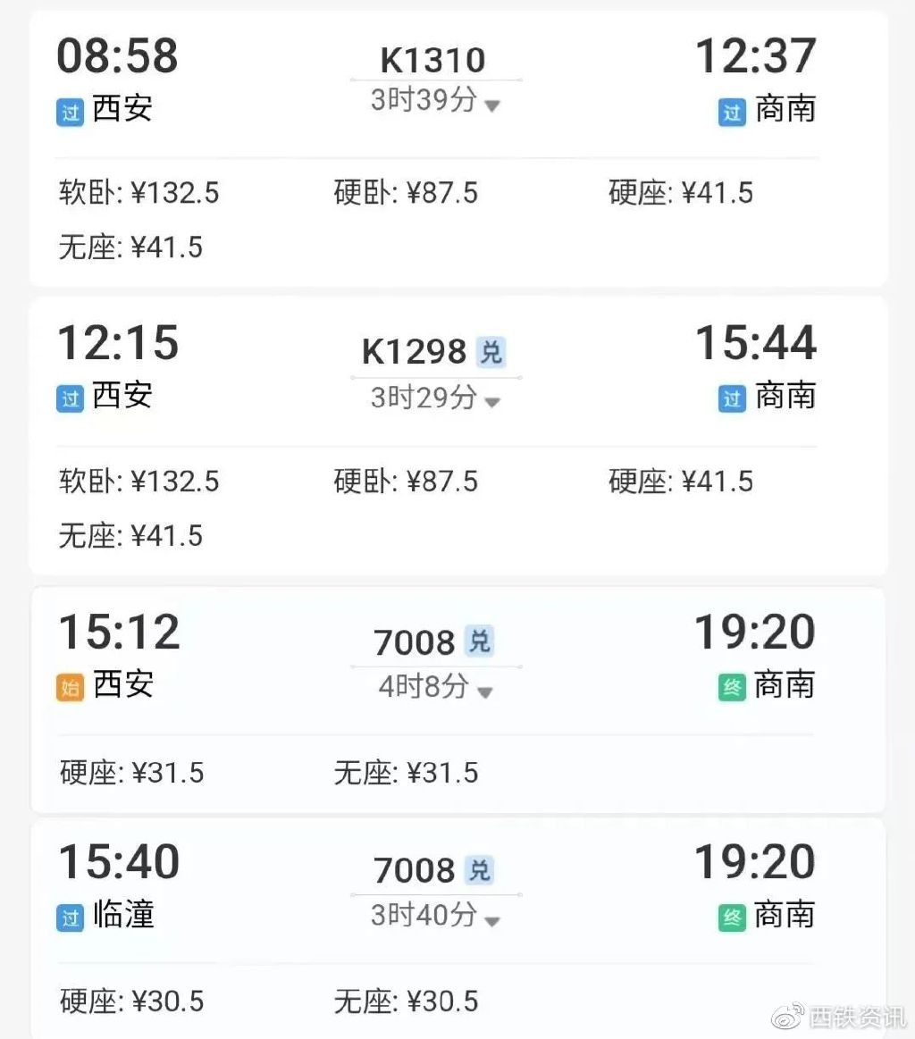Screen dimensions: 915x1039
Task: Expand the 4时8分 duration arrow
Action: [x=485, y=692]
